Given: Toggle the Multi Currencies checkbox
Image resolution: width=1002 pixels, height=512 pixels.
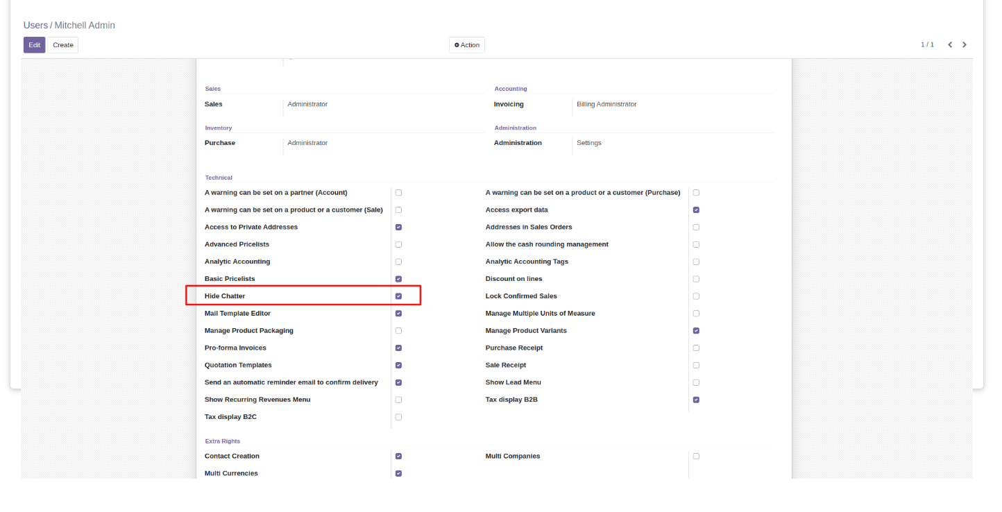Looking at the screenshot, I should [398, 474].
